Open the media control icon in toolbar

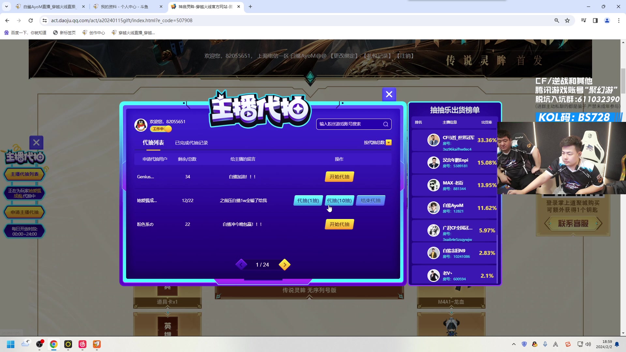coord(584,21)
